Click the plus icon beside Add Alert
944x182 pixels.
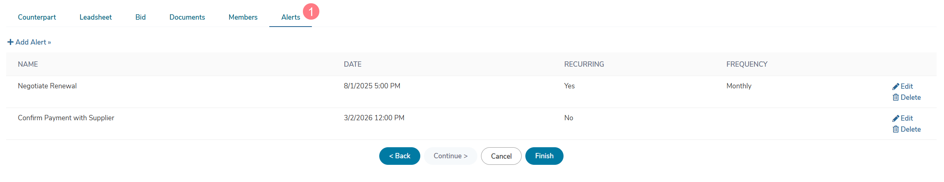click(x=11, y=42)
